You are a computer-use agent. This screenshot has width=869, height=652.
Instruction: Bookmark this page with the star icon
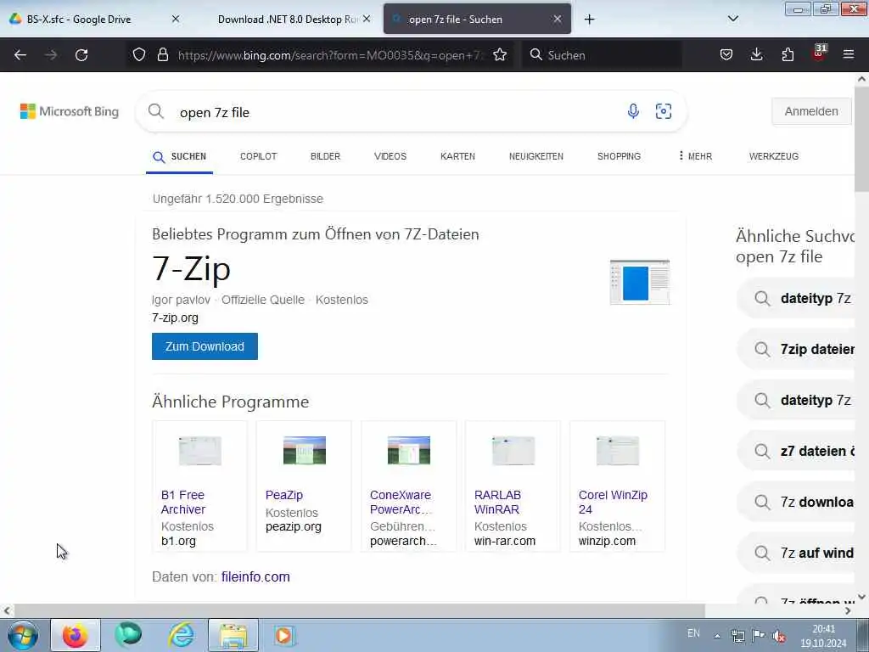click(500, 54)
